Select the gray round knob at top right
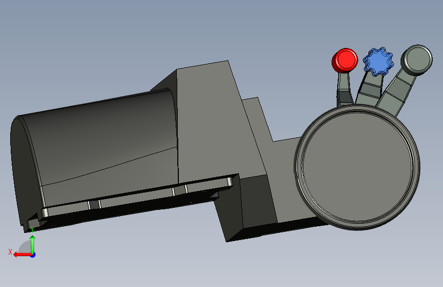This screenshot has width=443, height=287. tap(417, 60)
